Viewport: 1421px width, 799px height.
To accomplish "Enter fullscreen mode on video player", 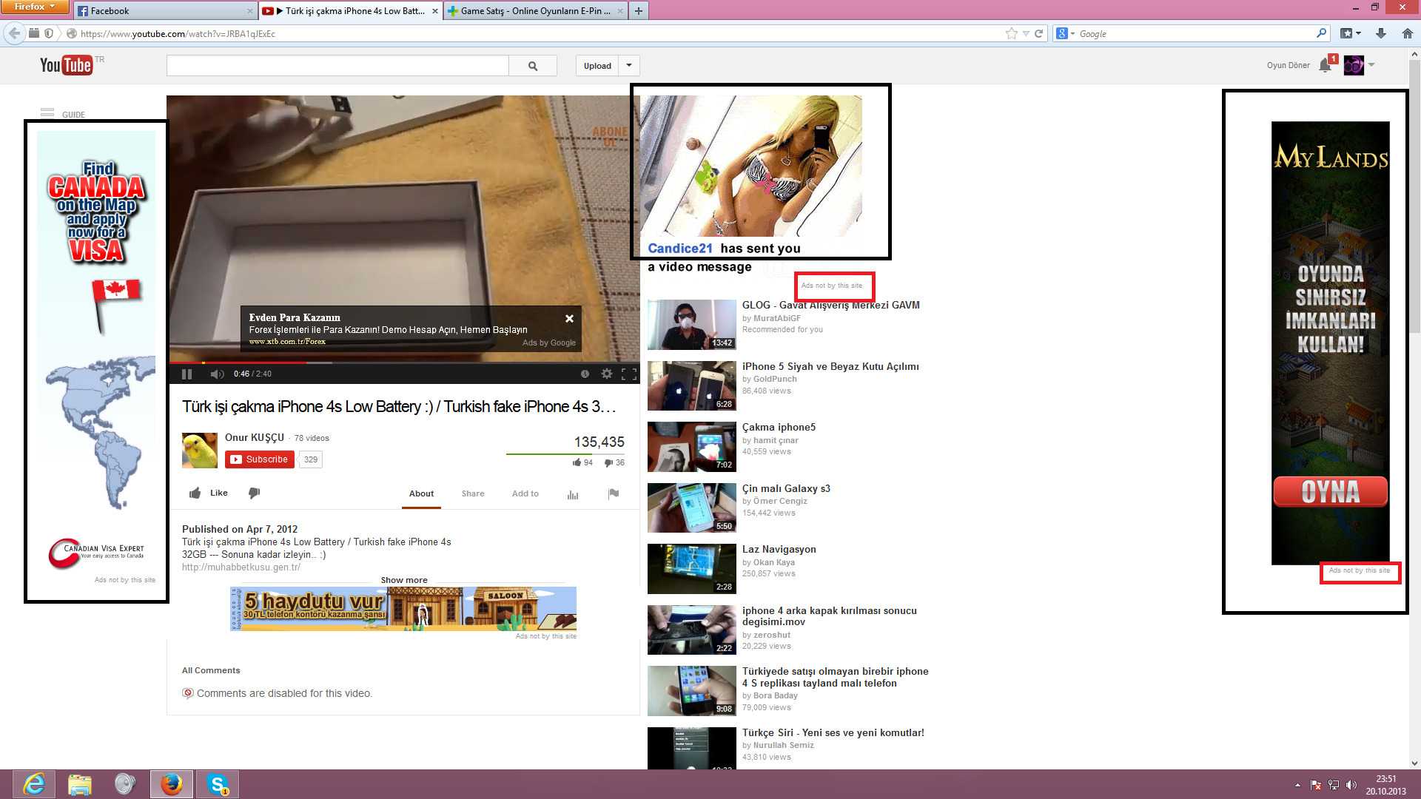I will (x=629, y=374).
